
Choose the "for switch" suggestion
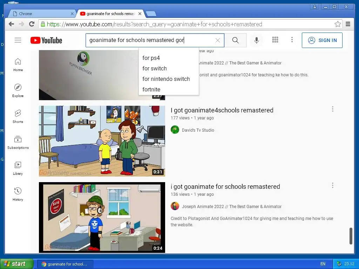point(169,68)
